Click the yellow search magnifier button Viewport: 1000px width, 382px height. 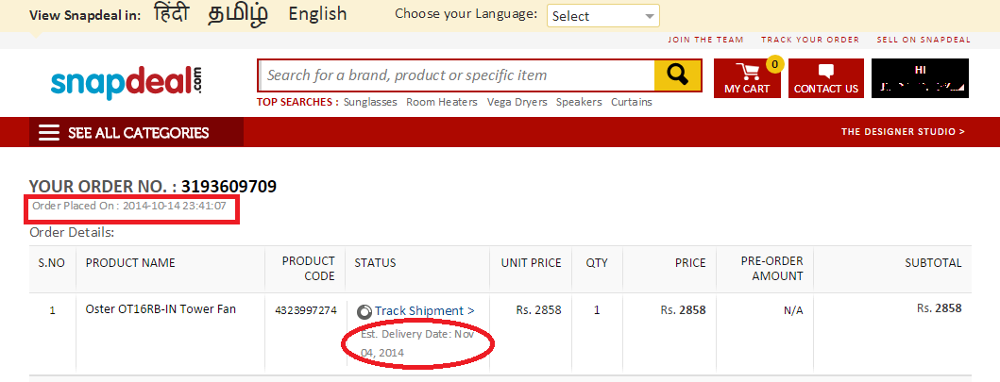click(x=677, y=75)
